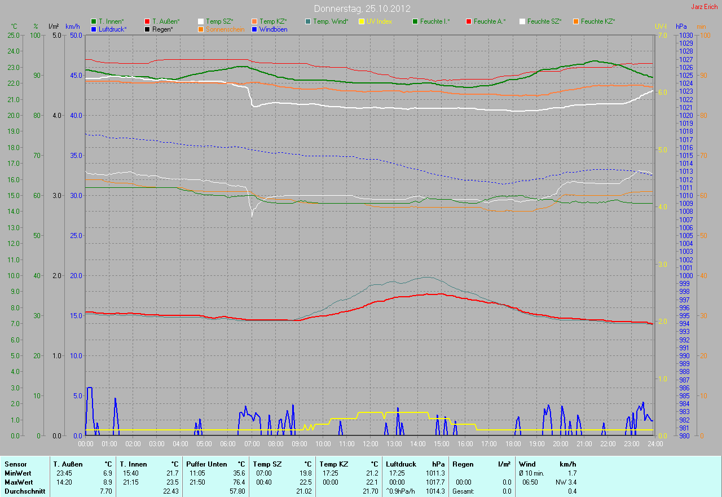
Task: Click the 'Wind' column header in table
Action: tap(527, 464)
